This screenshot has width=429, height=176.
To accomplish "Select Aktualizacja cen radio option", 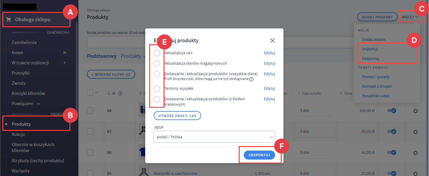I will [157, 53].
